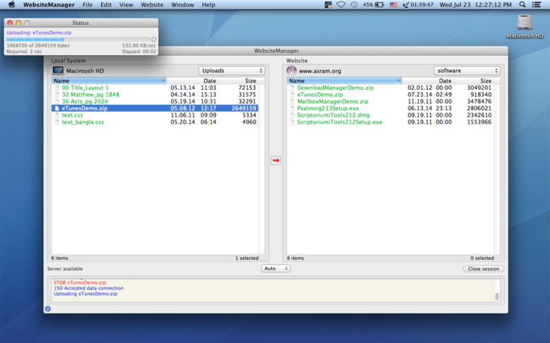Viewport: 550px width, 343px height.
Task: Open the Uploads folder dropdown
Action: tap(232, 71)
